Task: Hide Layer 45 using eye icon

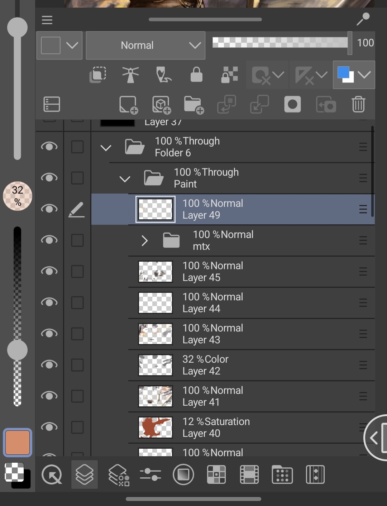Action: [49, 271]
